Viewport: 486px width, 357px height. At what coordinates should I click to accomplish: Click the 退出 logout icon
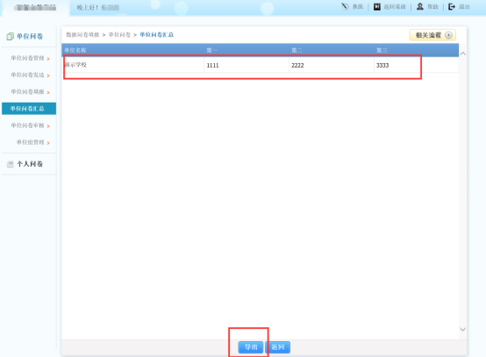pyautogui.click(x=452, y=6)
